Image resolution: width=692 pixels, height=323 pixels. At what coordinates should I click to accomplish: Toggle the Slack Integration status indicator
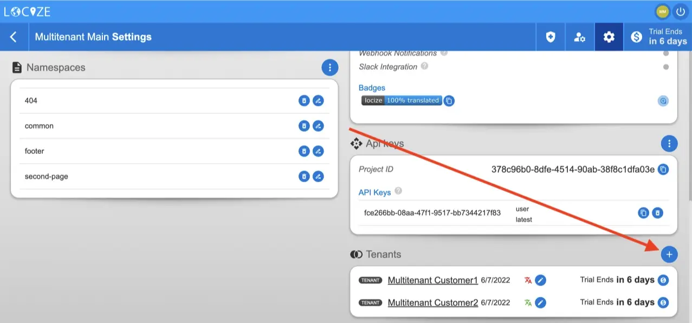click(666, 67)
